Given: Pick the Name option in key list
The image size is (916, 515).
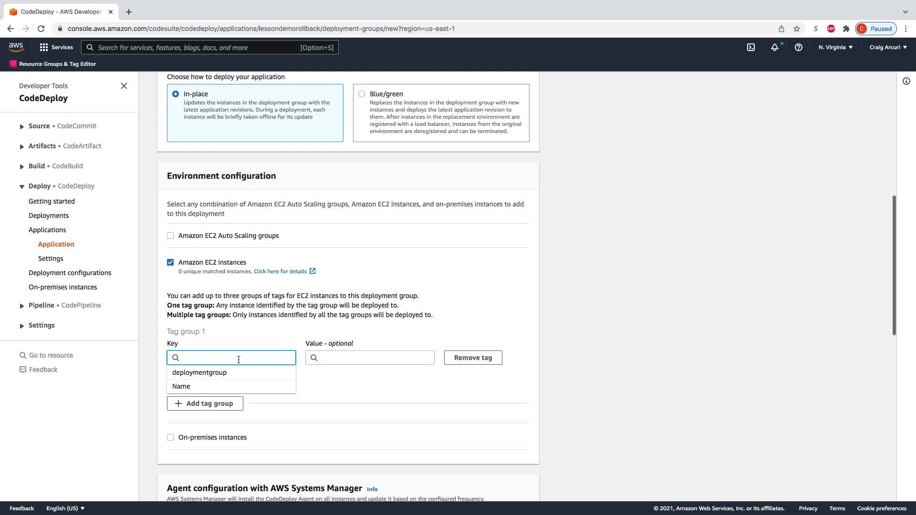Looking at the screenshot, I should point(181,386).
